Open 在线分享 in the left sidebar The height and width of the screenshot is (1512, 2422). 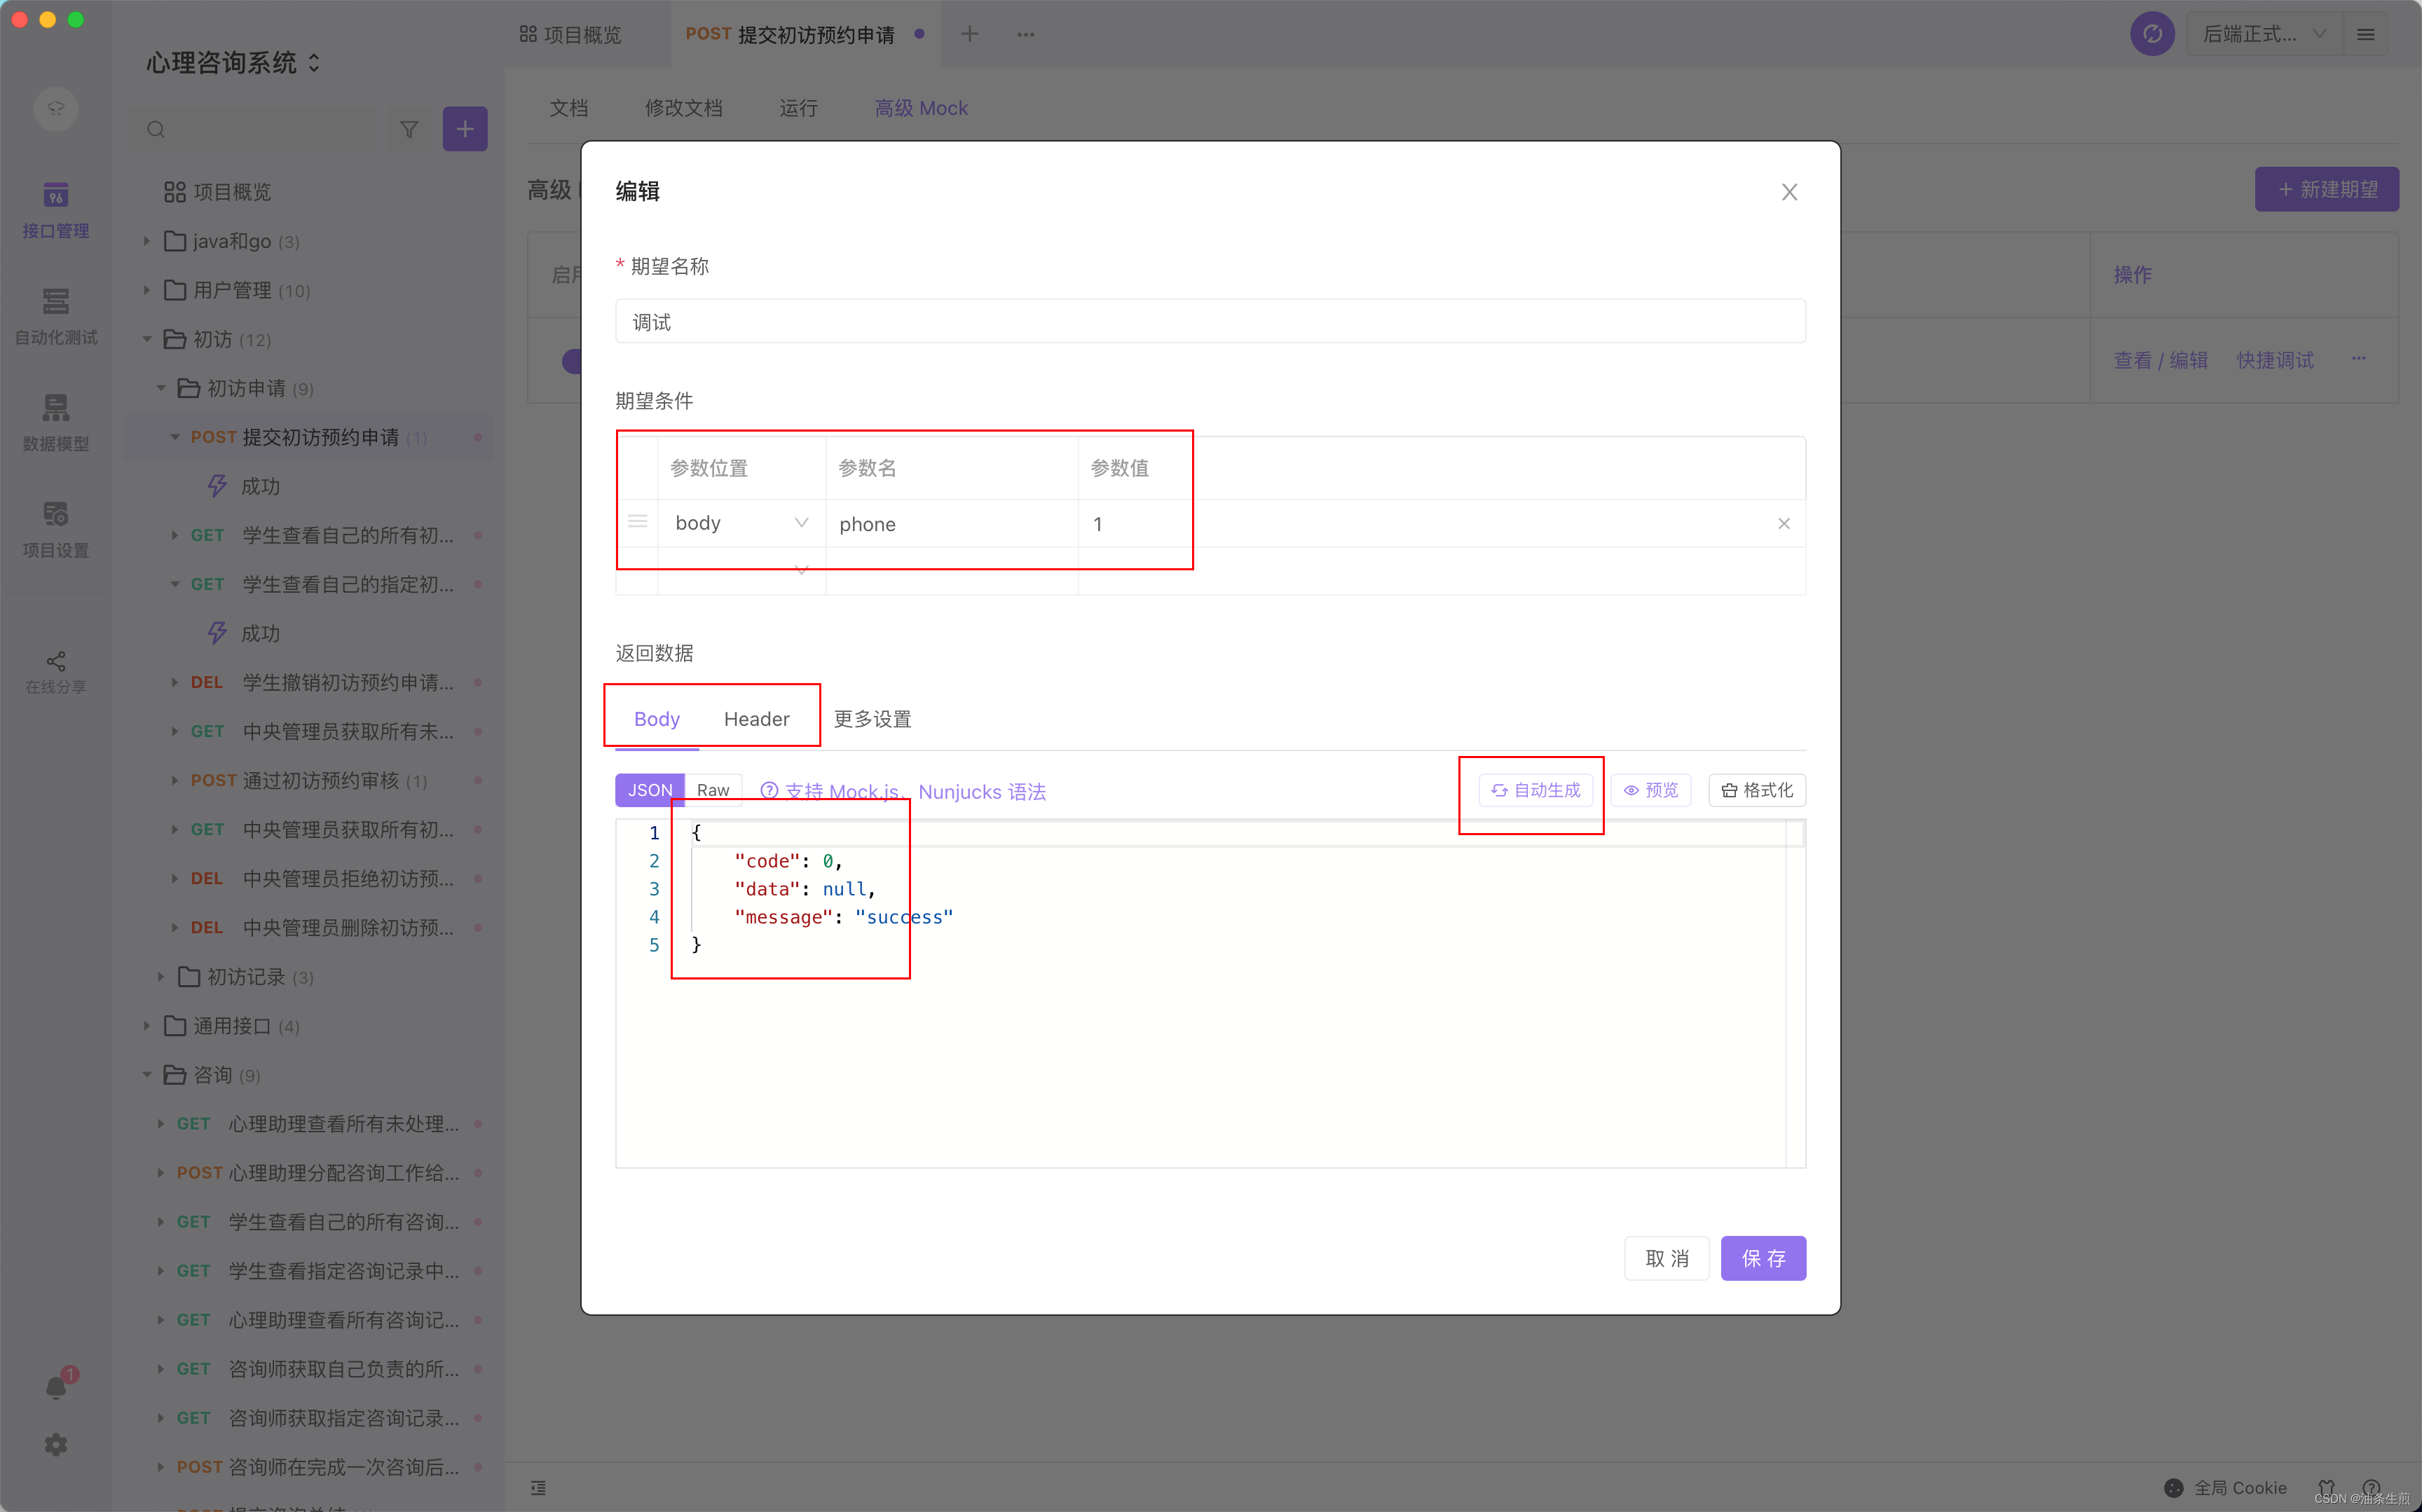56,672
